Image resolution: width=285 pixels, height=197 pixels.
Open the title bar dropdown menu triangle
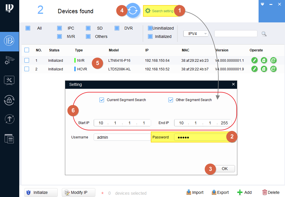pos(262,4)
